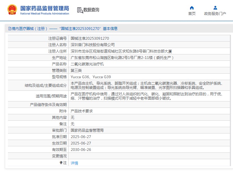Viewport: 233px width, 172px height.
Task: Select registration number 国械注准20253091270 cell
Action: click(90, 38)
